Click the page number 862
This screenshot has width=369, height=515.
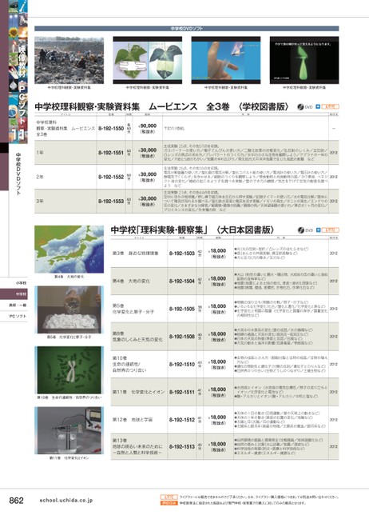tap(16, 501)
